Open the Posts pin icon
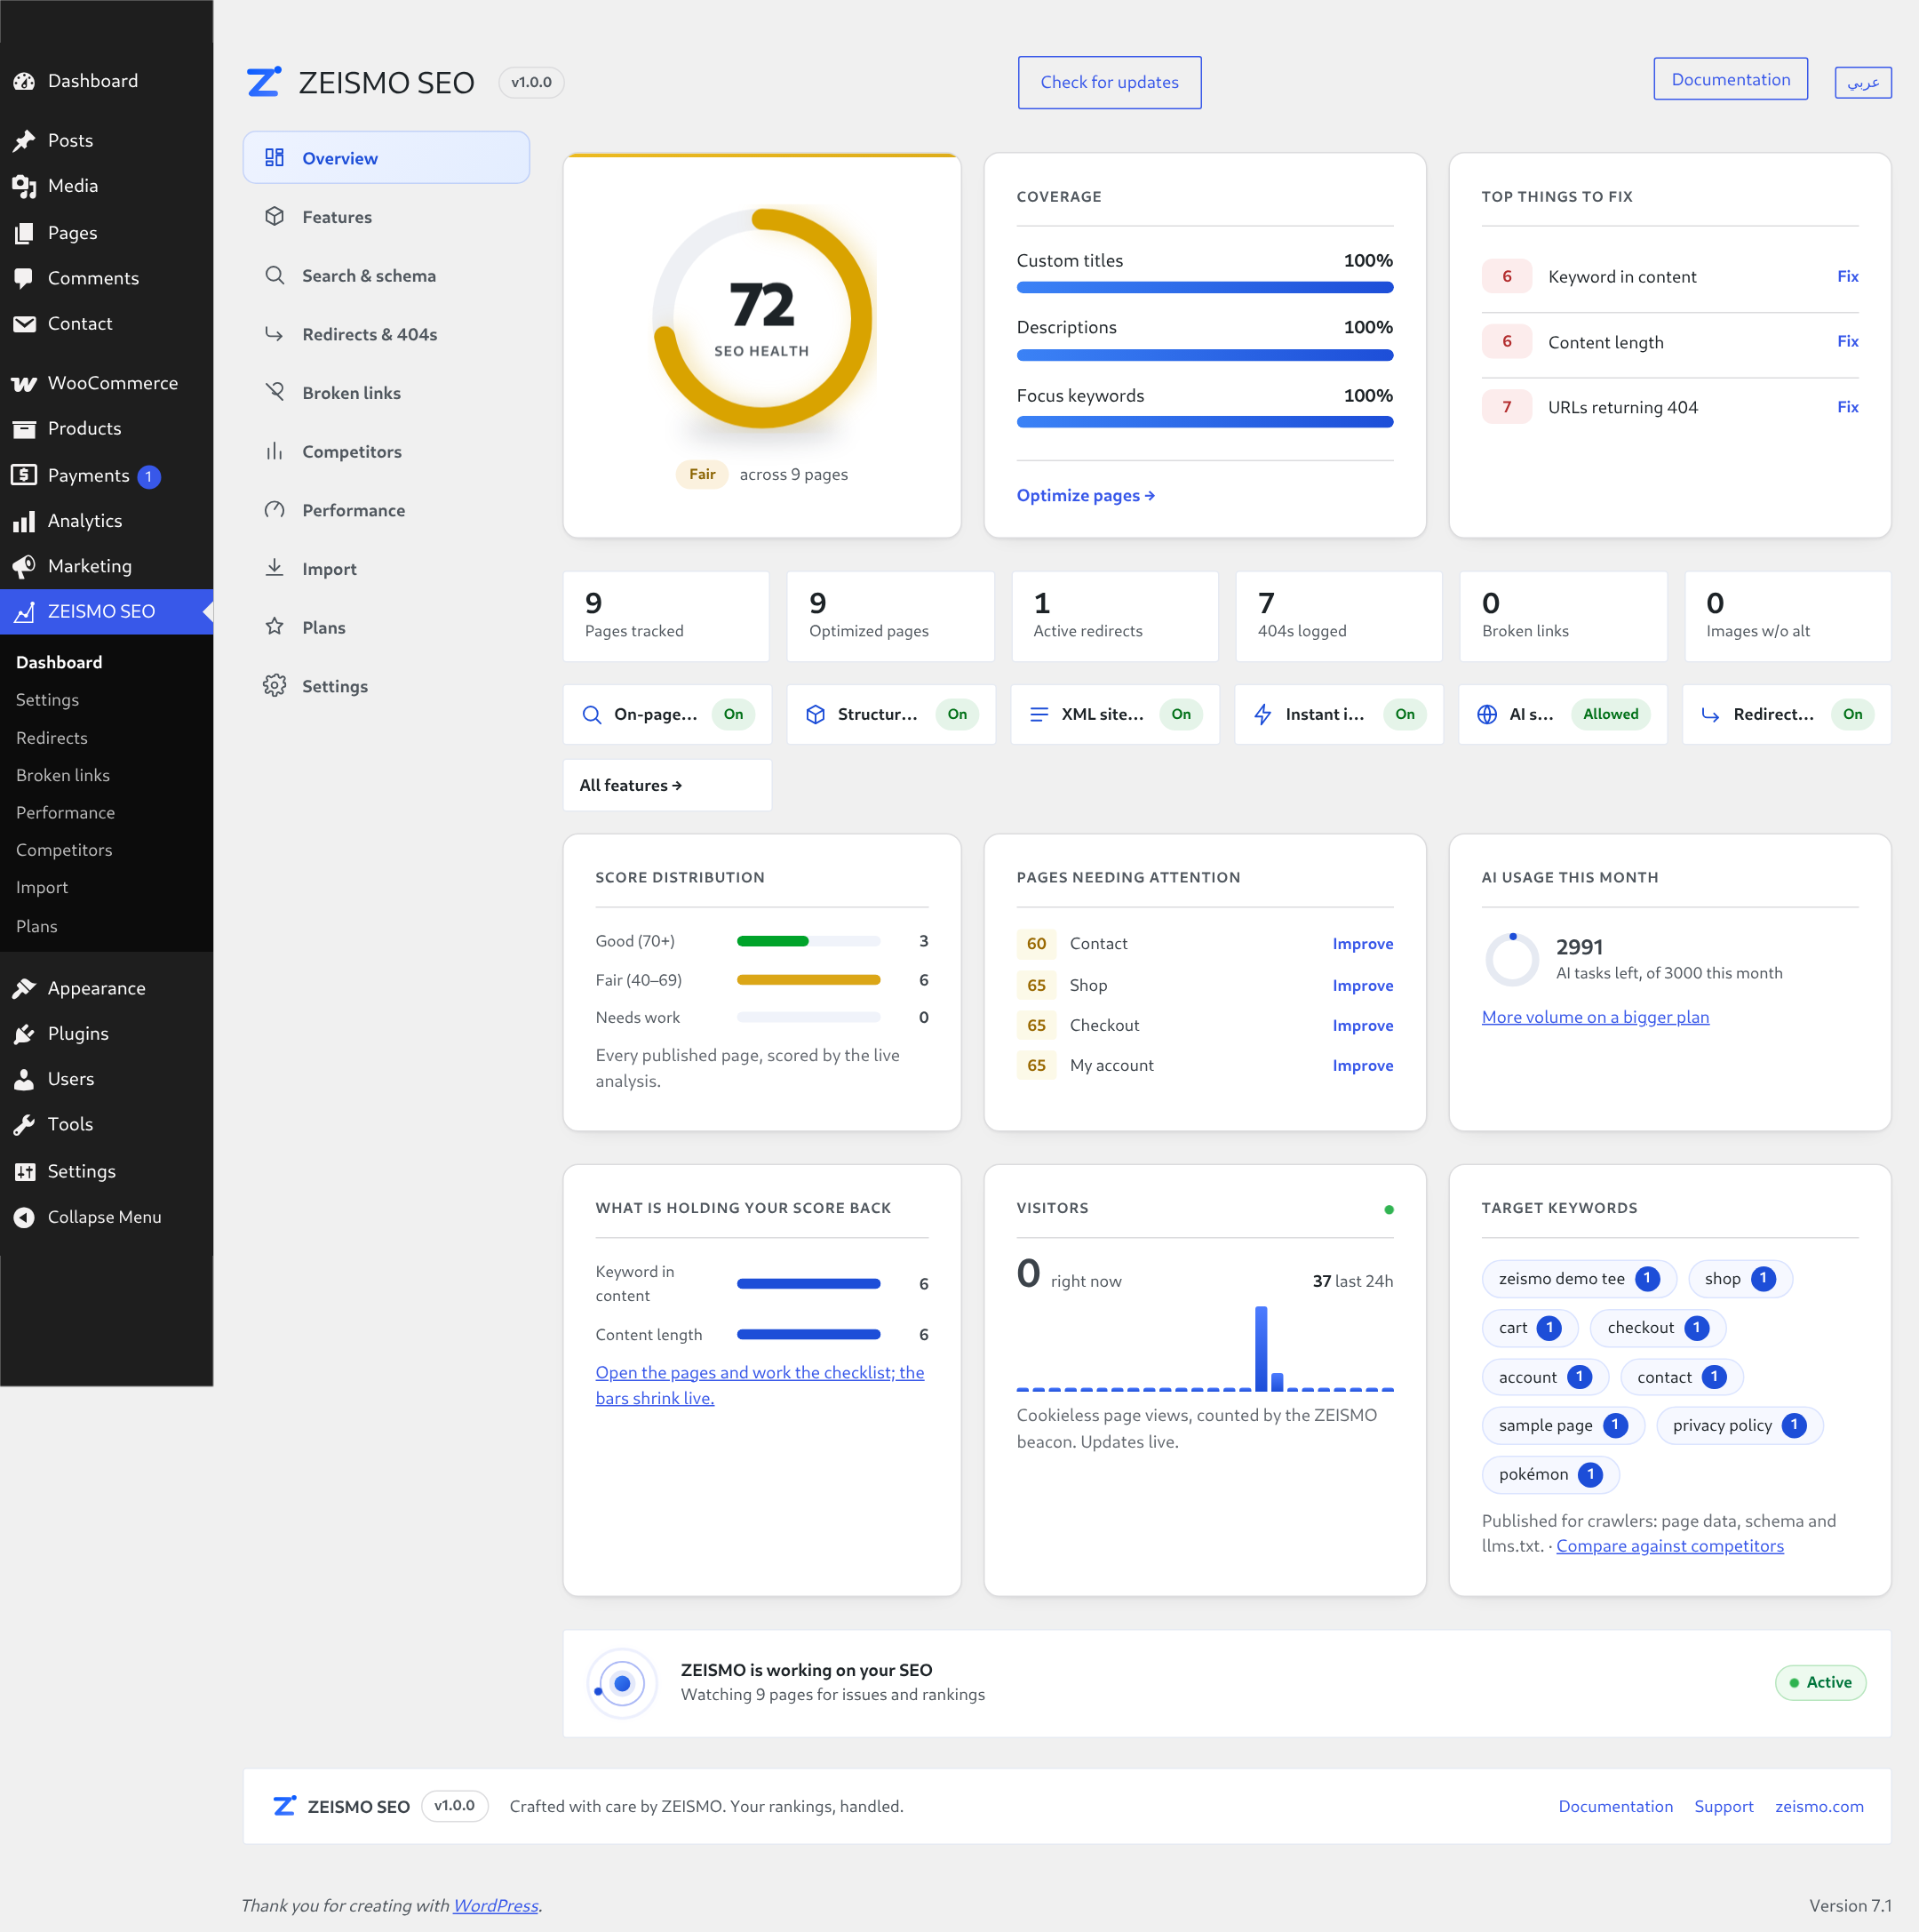Viewport: 1919px width, 1932px height. tap(24, 141)
